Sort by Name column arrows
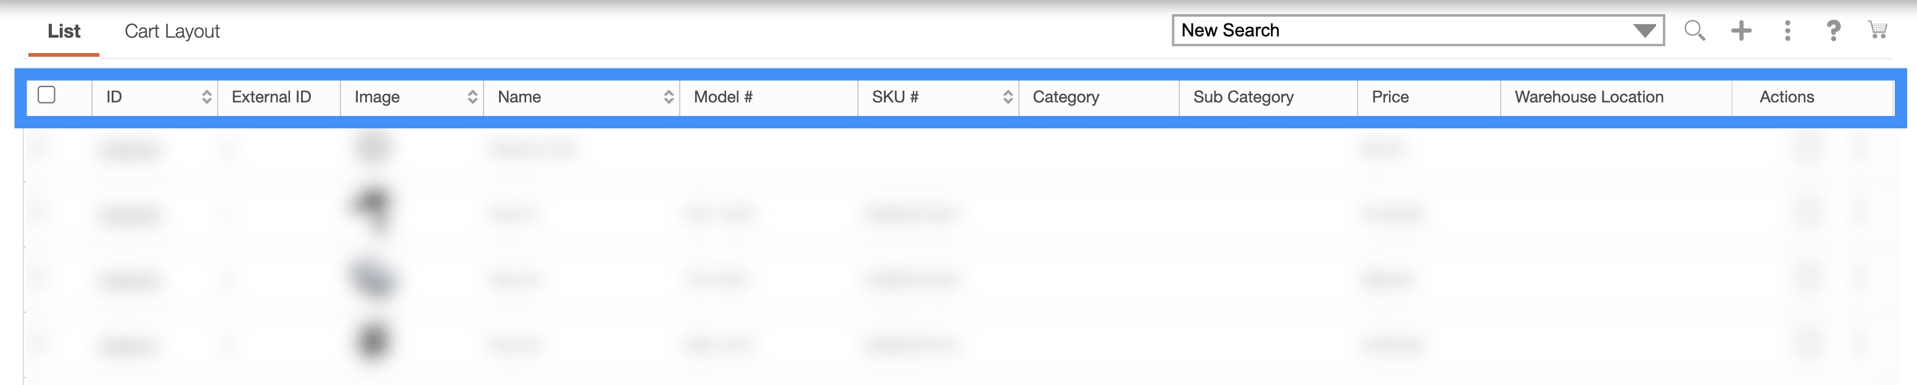The height and width of the screenshot is (385, 1917). (x=668, y=97)
